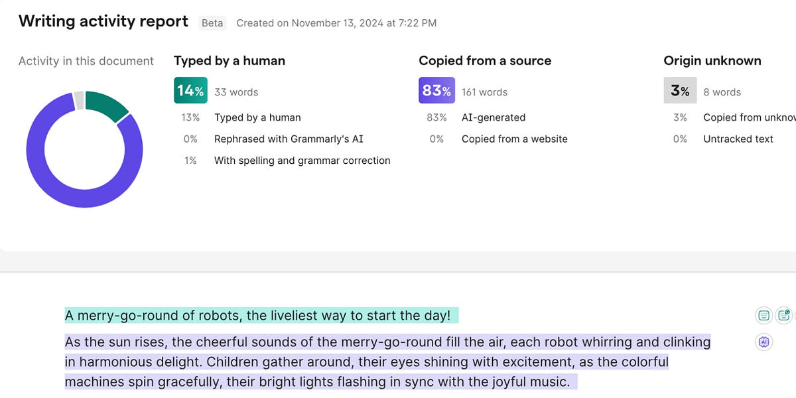Open the AI-generated text marker icon
796x398 pixels.
(x=764, y=342)
